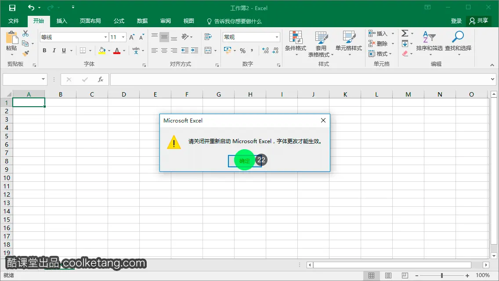Switch to the 页面布局 tab

click(x=90, y=21)
